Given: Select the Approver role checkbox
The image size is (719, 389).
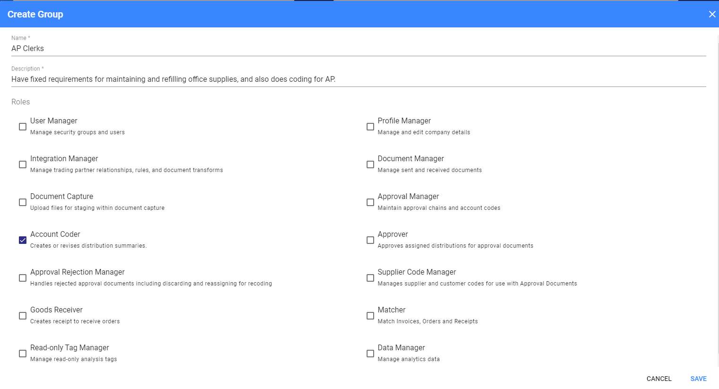Looking at the screenshot, I should pyautogui.click(x=370, y=240).
